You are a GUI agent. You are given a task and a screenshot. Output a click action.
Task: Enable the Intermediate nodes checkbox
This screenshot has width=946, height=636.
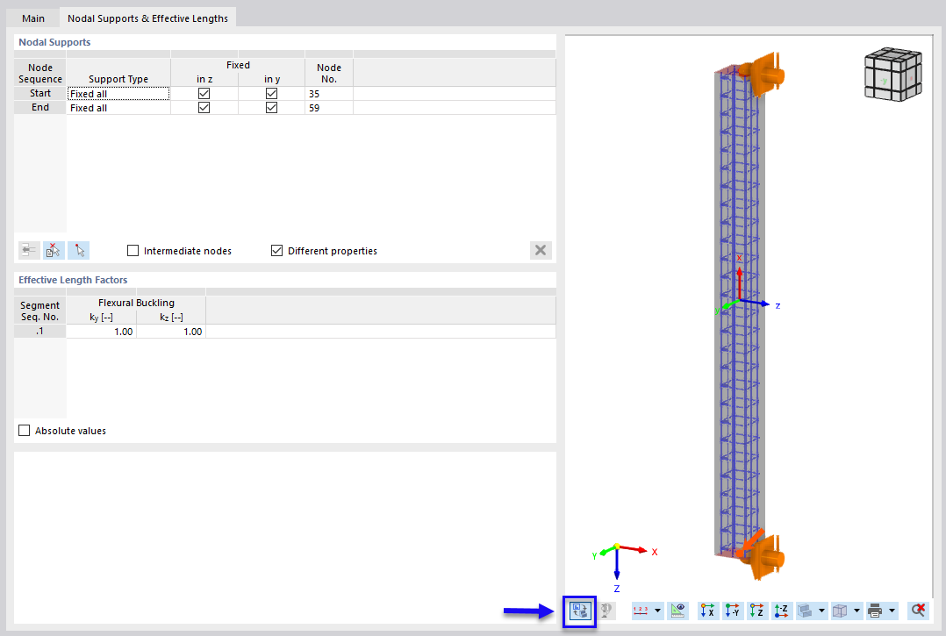pyautogui.click(x=133, y=250)
